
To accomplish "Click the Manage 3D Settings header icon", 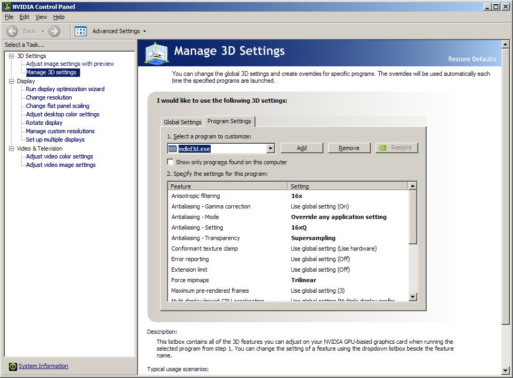I will click(157, 53).
